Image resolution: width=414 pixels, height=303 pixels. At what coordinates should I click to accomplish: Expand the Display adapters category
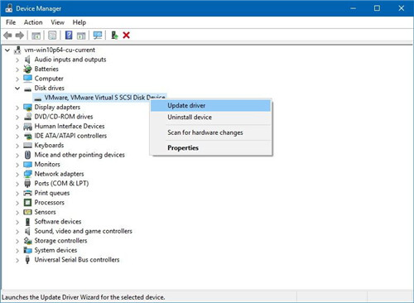coord(17,108)
